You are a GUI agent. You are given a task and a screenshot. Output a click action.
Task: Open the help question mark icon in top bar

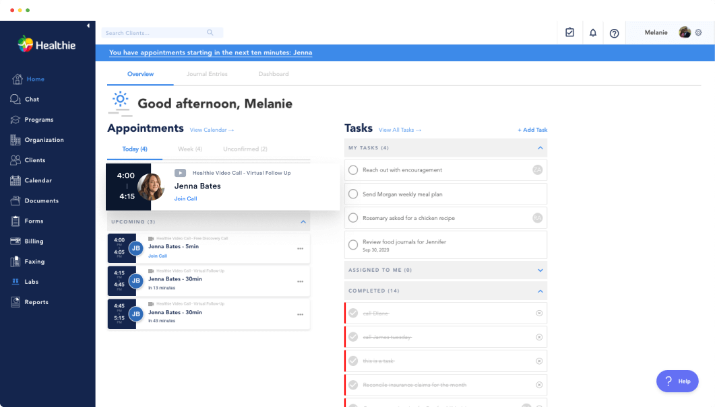coord(614,33)
